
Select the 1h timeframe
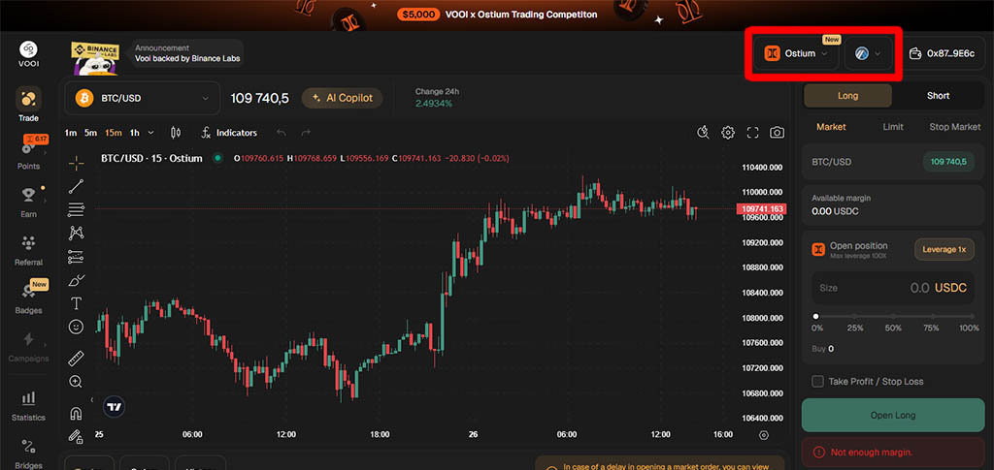(x=134, y=133)
